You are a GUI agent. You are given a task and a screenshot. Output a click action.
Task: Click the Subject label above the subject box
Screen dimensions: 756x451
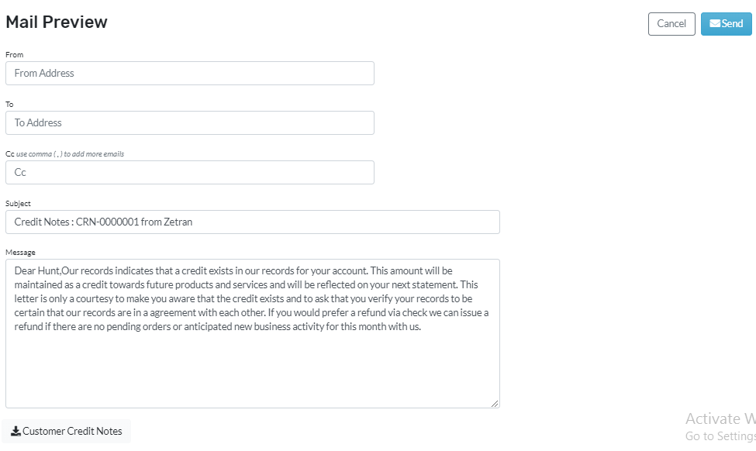click(18, 204)
